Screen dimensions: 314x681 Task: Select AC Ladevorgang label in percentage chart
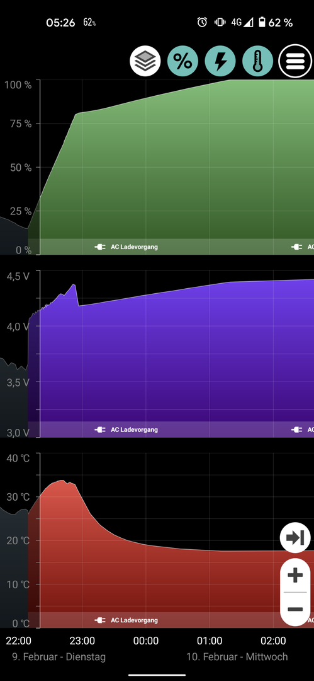pos(135,247)
